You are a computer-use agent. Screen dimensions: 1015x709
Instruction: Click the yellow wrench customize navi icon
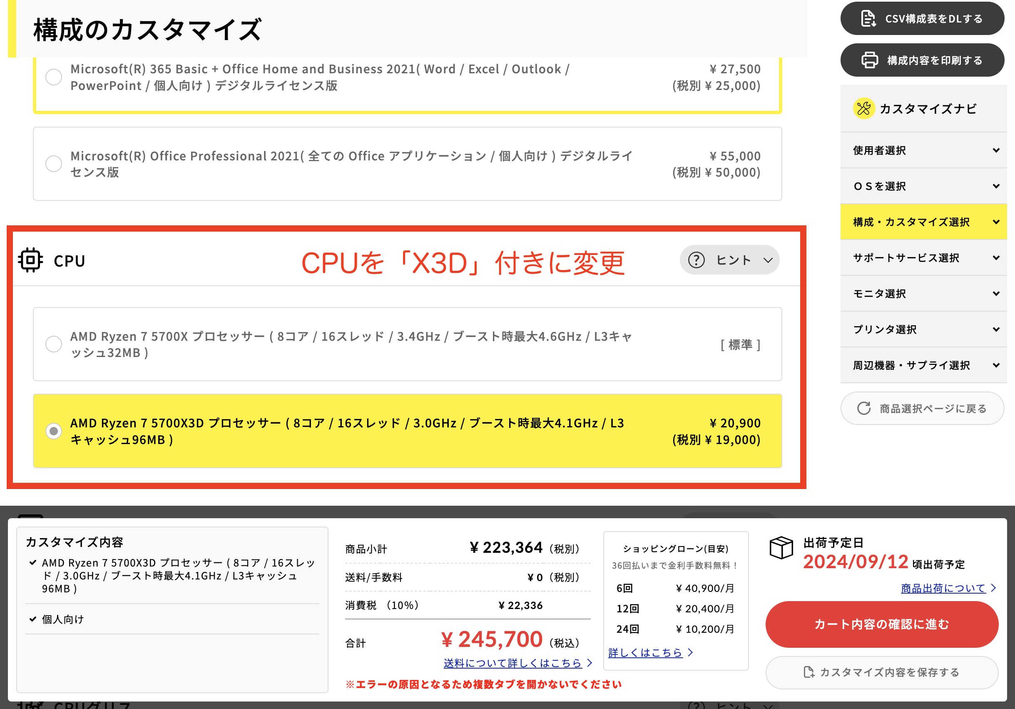pos(863,108)
